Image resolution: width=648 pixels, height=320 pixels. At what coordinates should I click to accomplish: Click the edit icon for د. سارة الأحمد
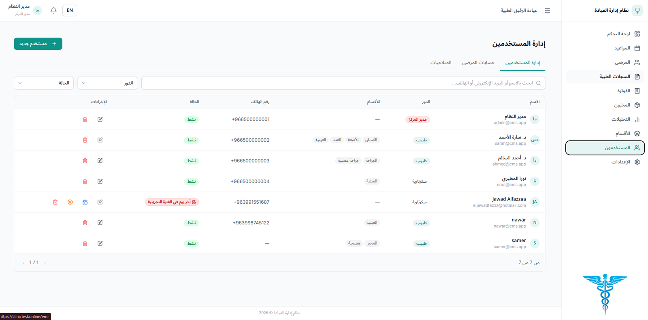tap(100, 140)
